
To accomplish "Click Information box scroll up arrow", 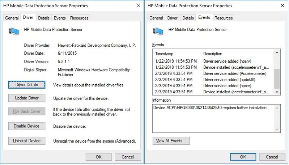I will 277,108.
